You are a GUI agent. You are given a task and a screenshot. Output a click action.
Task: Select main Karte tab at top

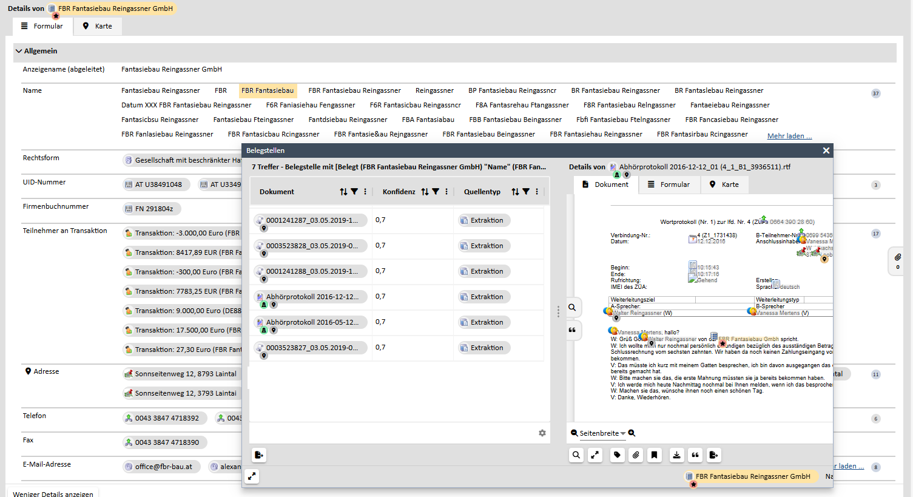pos(98,26)
